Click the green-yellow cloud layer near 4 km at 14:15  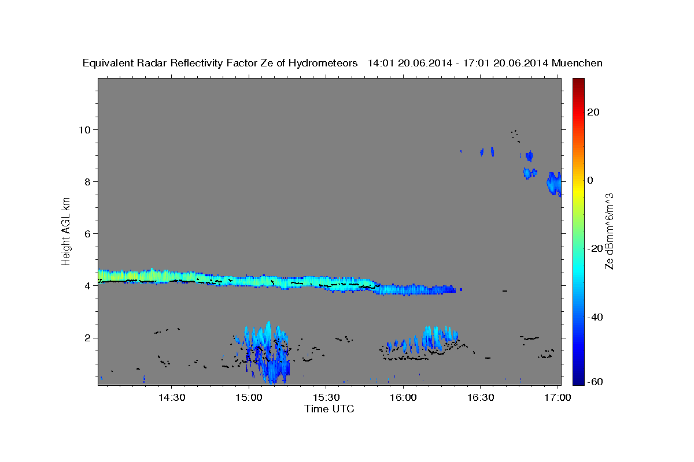[133, 275]
